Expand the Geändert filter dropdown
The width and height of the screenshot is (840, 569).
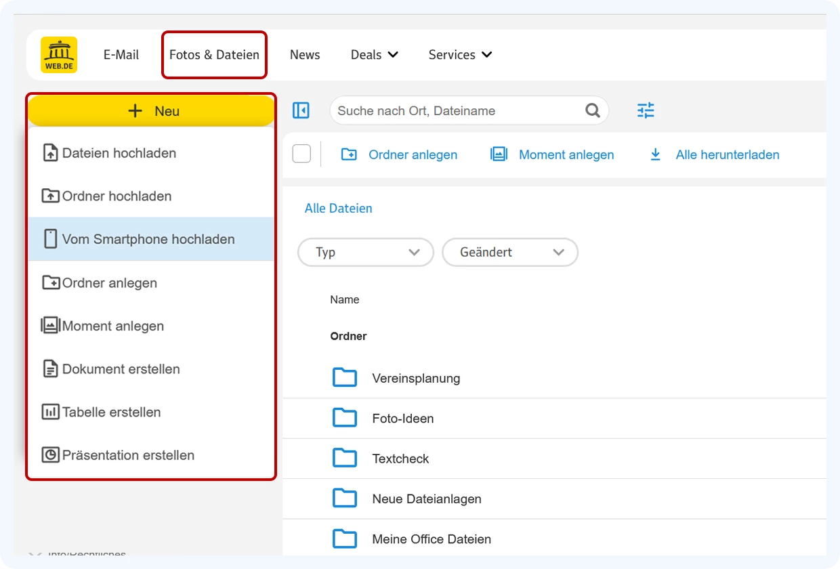pos(510,252)
